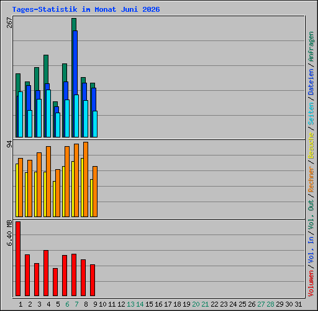Click the yellow Besuche legend label

pyautogui.click(x=311, y=146)
